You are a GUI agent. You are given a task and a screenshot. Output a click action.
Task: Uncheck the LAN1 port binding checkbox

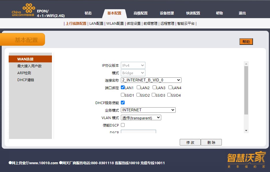click(x=123, y=87)
